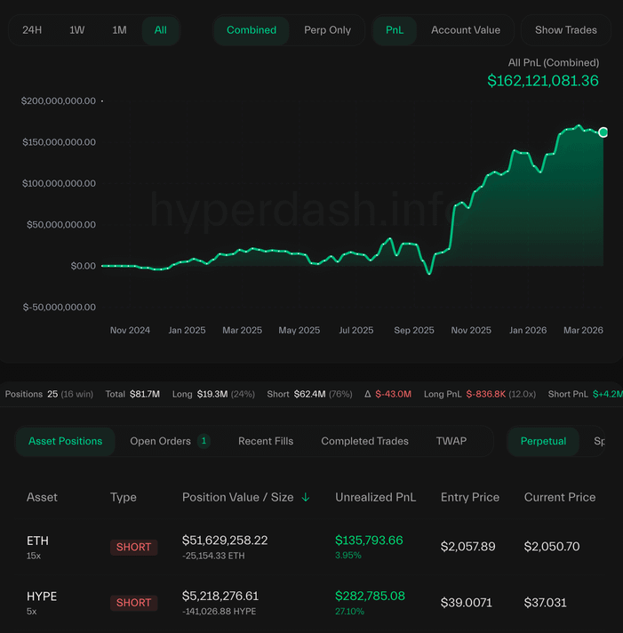This screenshot has width=623, height=633.
Task: Toggle Show Trades on chart
Action: (566, 30)
